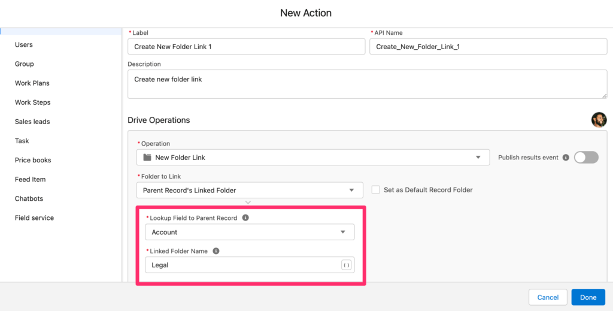
Task: Open Folder to Link dropdown
Action: [x=250, y=190]
